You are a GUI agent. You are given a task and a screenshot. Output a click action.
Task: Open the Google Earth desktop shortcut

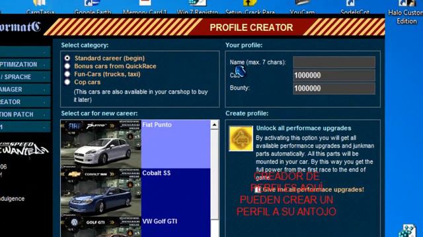93,7
